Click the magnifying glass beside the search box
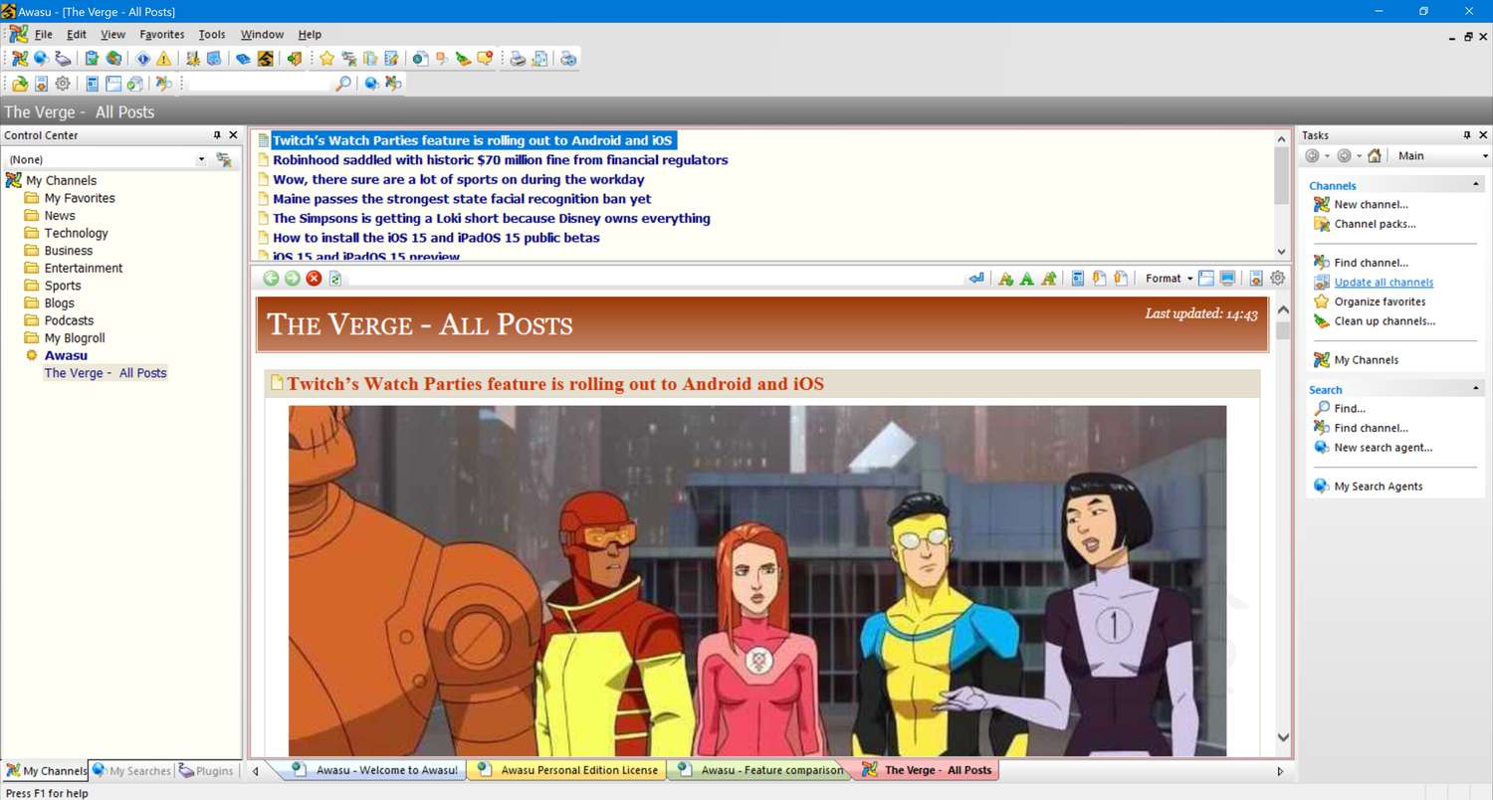The image size is (1493, 800). [x=343, y=84]
